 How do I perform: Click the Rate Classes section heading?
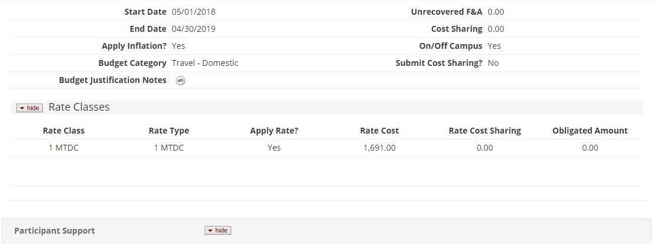79,107
